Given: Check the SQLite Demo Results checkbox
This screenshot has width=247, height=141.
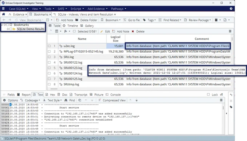Looking at the screenshot, I should pyautogui.click(x=11, y=29).
